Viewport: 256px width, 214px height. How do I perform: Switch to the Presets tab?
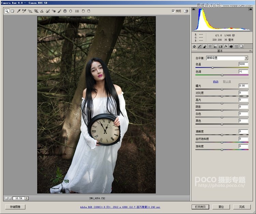point(236,46)
